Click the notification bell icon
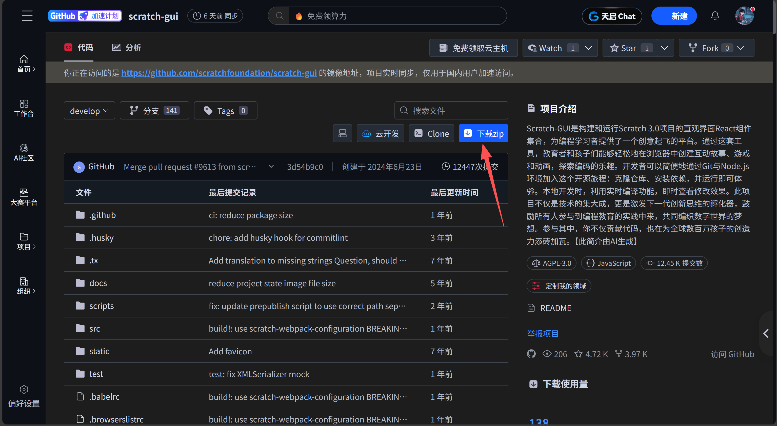Image resolution: width=777 pixels, height=426 pixels. (715, 16)
